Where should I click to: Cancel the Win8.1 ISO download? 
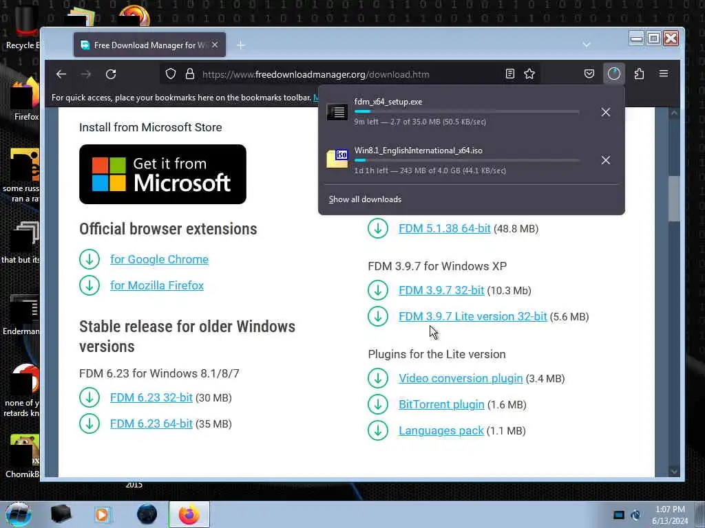[x=606, y=160]
